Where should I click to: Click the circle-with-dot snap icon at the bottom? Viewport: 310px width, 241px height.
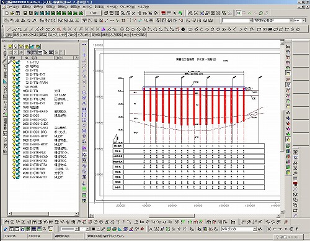[291, 229]
